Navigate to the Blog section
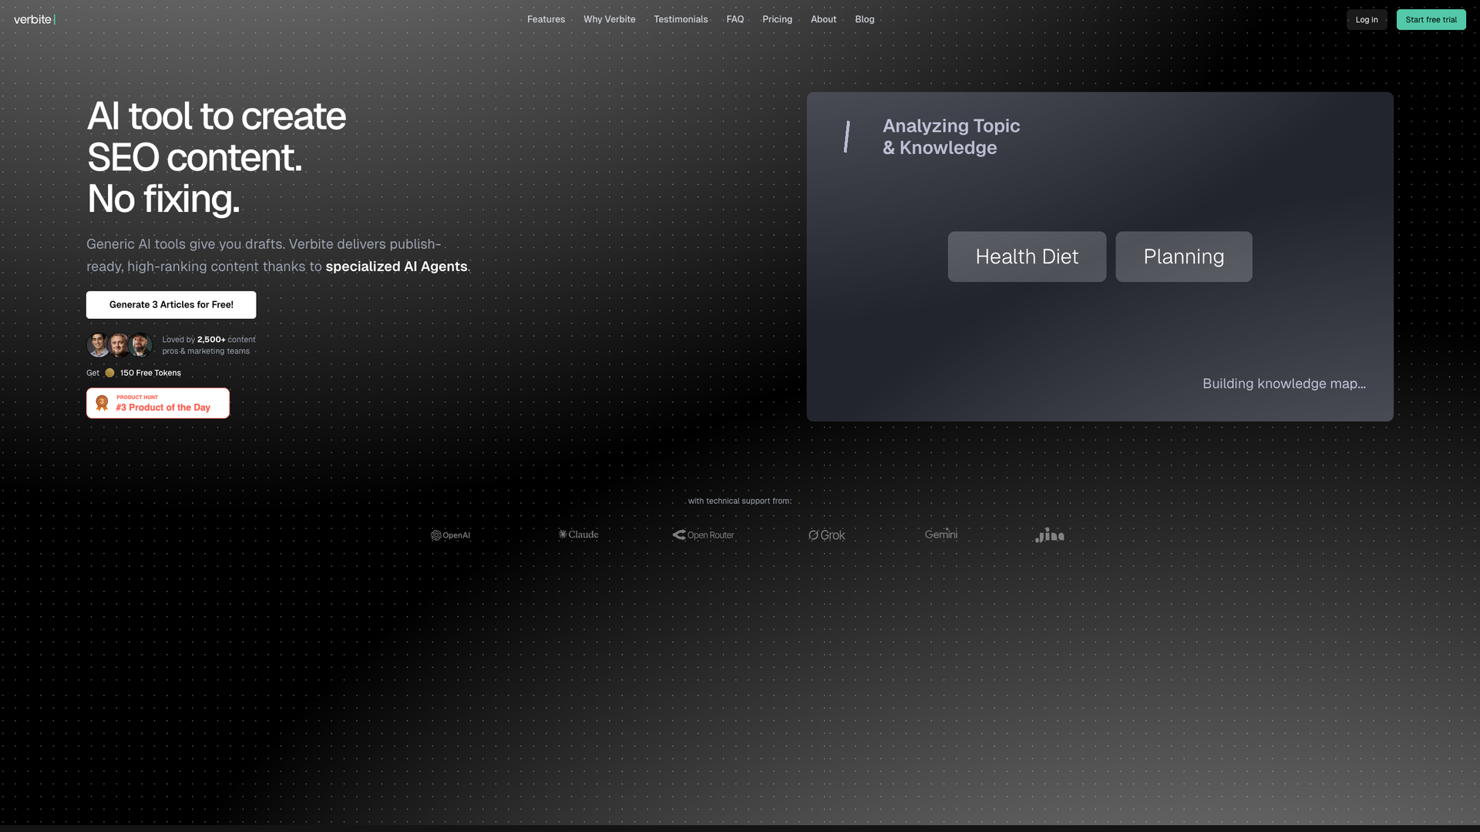The width and height of the screenshot is (1480, 832). pyautogui.click(x=864, y=19)
